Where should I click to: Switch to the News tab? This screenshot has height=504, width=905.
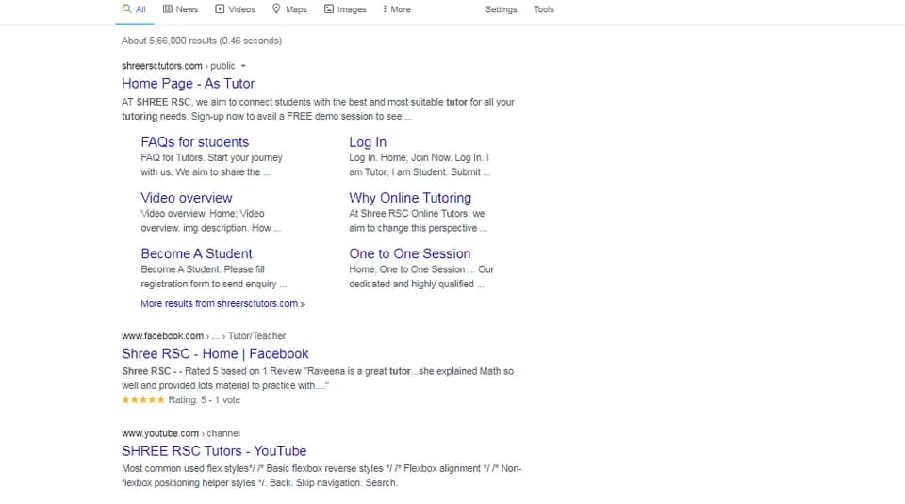[180, 9]
